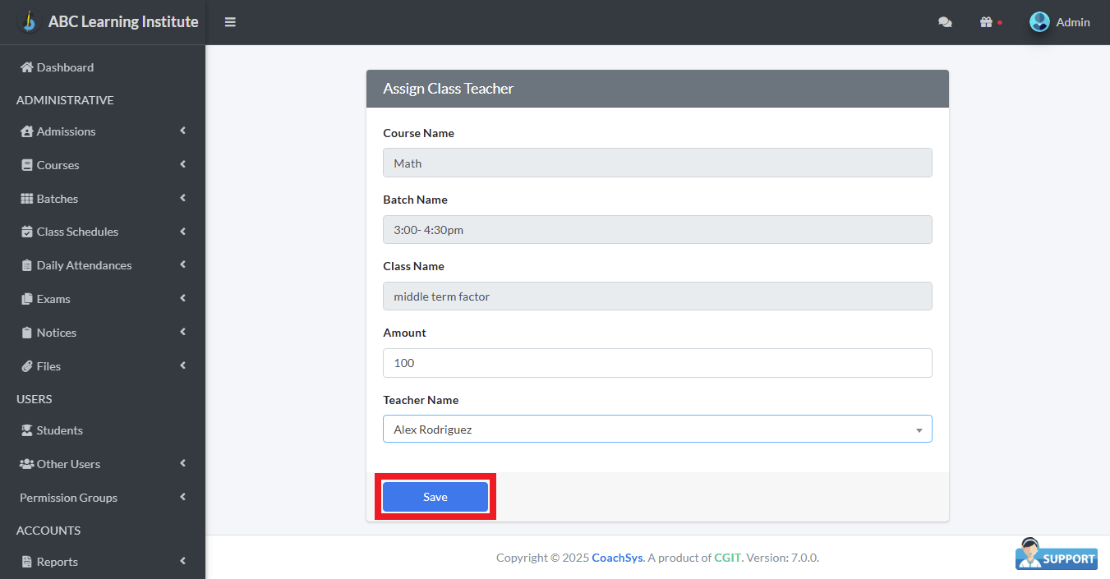
Task: Click the Dashboard home icon
Action: (x=27, y=67)
